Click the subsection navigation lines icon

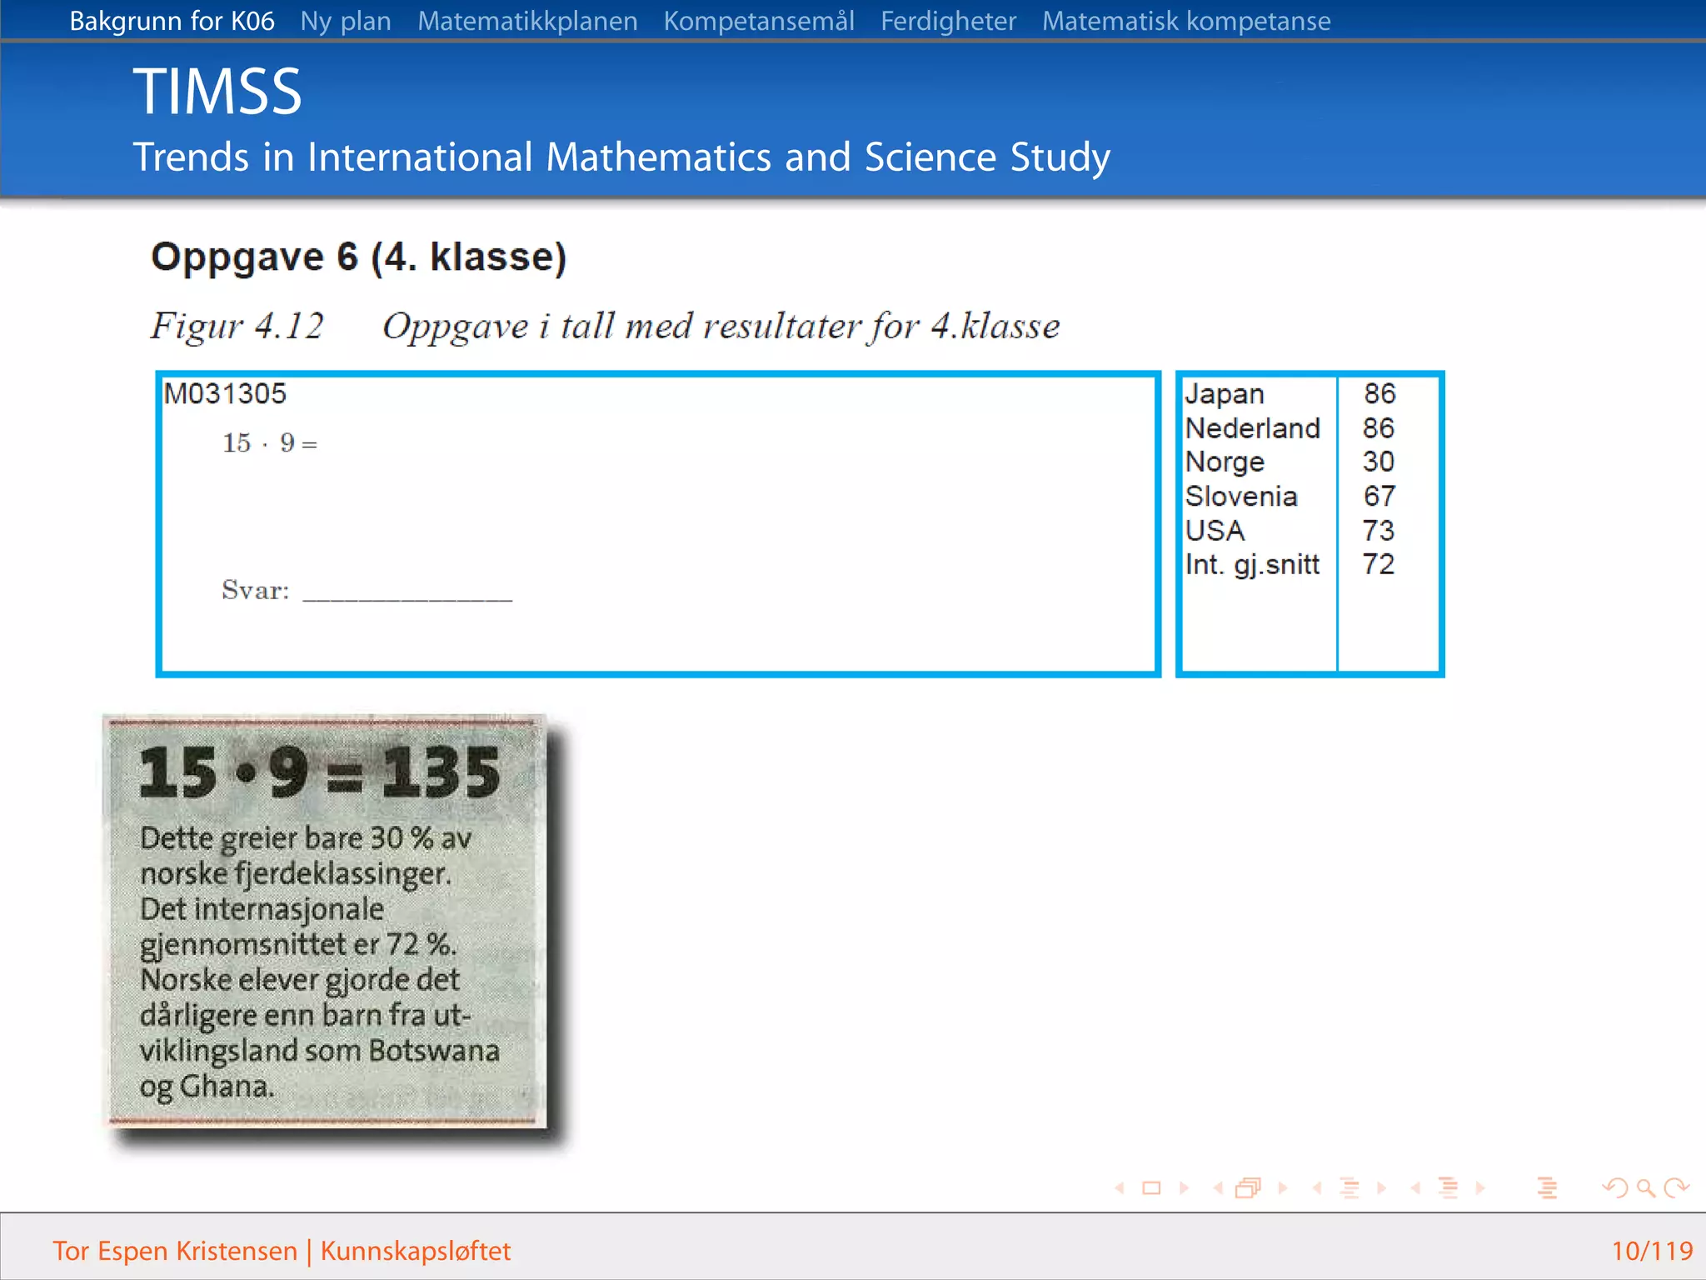coord(1349,1188)
